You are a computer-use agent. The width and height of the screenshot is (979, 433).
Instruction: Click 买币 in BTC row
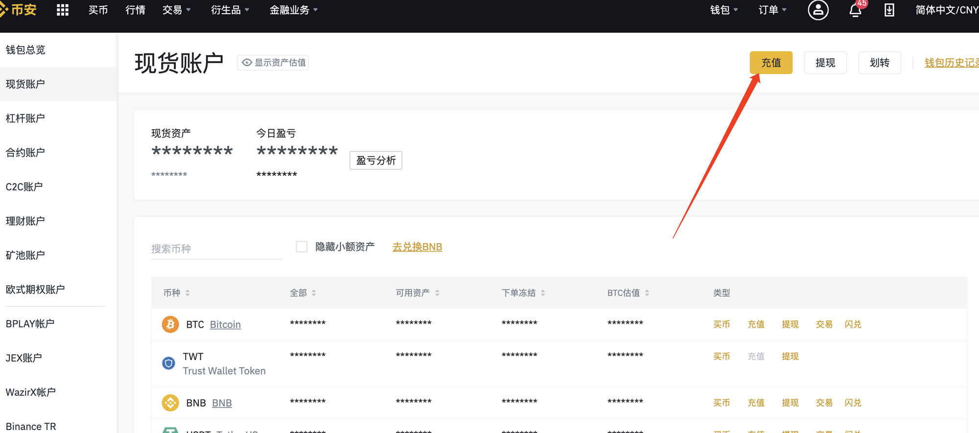coord(722,324)
